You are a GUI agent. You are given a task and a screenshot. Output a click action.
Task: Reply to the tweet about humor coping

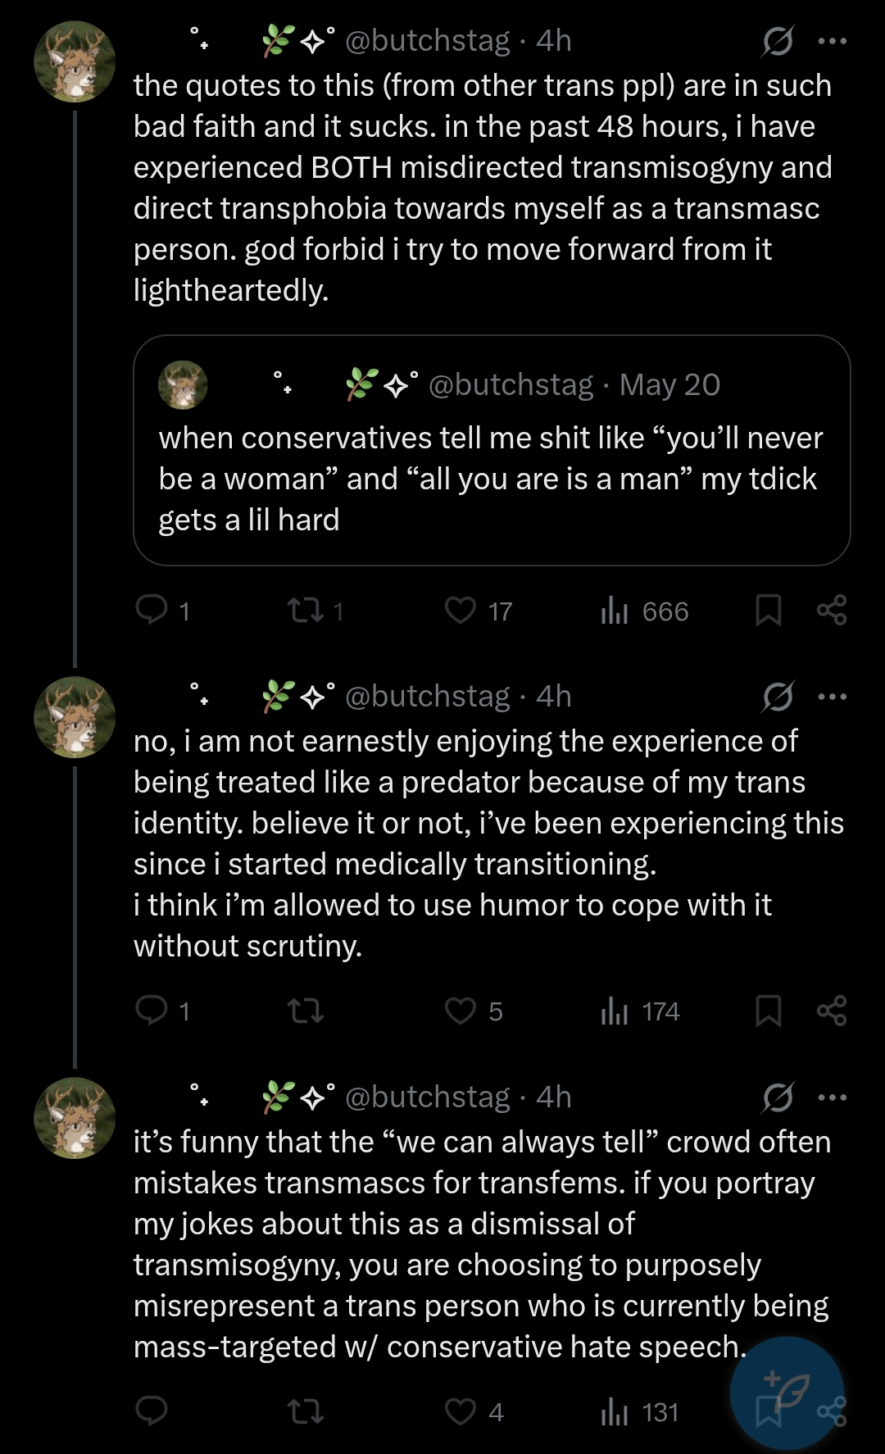(x=152, y=1011)
